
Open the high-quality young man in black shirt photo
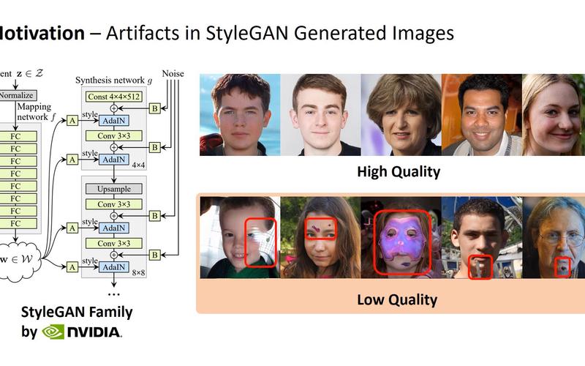320,115
